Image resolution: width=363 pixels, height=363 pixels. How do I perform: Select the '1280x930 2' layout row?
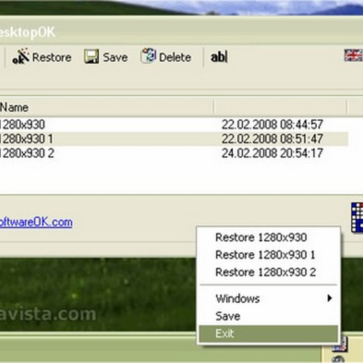(174, 153)
